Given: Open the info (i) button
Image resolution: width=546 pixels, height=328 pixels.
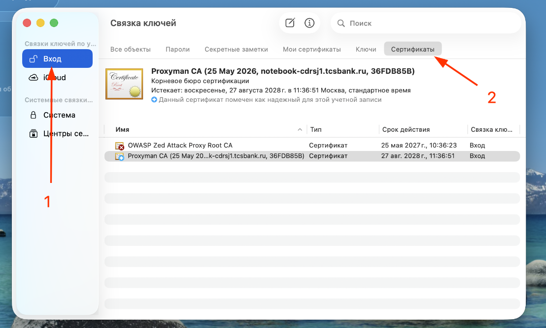Looking at the screenshot, I should click(309, 23).
